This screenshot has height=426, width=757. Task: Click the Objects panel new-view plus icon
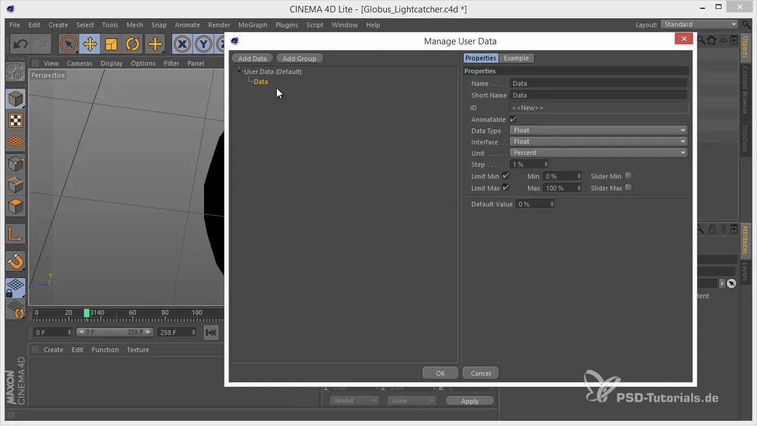(x=733, y=40)
